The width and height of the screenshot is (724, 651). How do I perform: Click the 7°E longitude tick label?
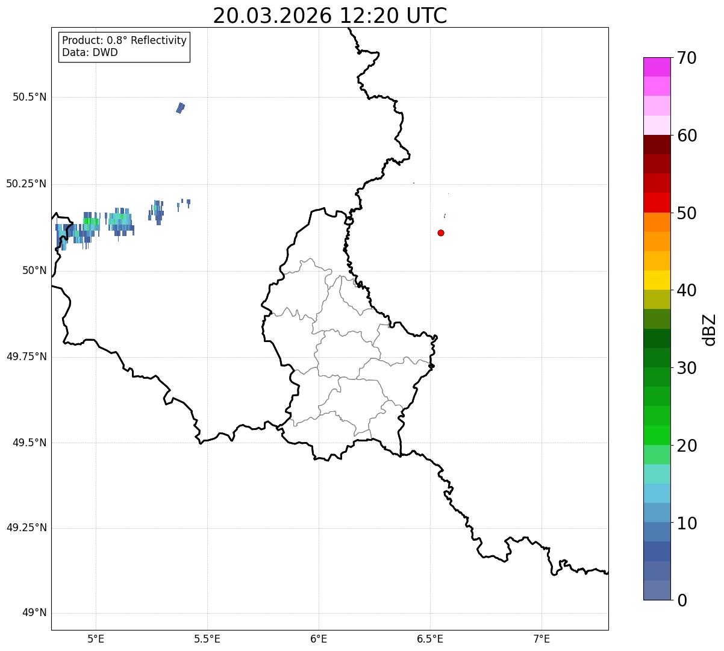click(x=542, y=638)
